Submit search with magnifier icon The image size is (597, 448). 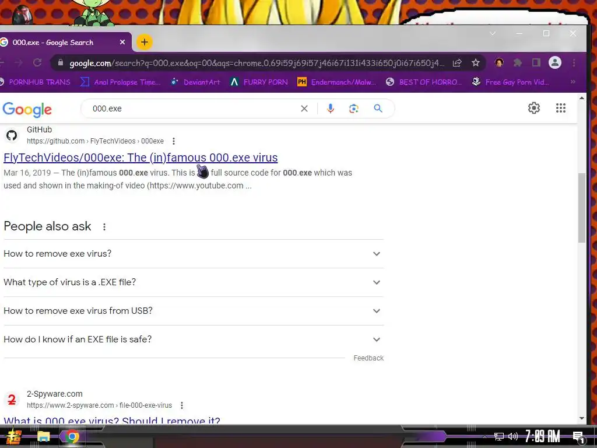click(x=378, y=108)
